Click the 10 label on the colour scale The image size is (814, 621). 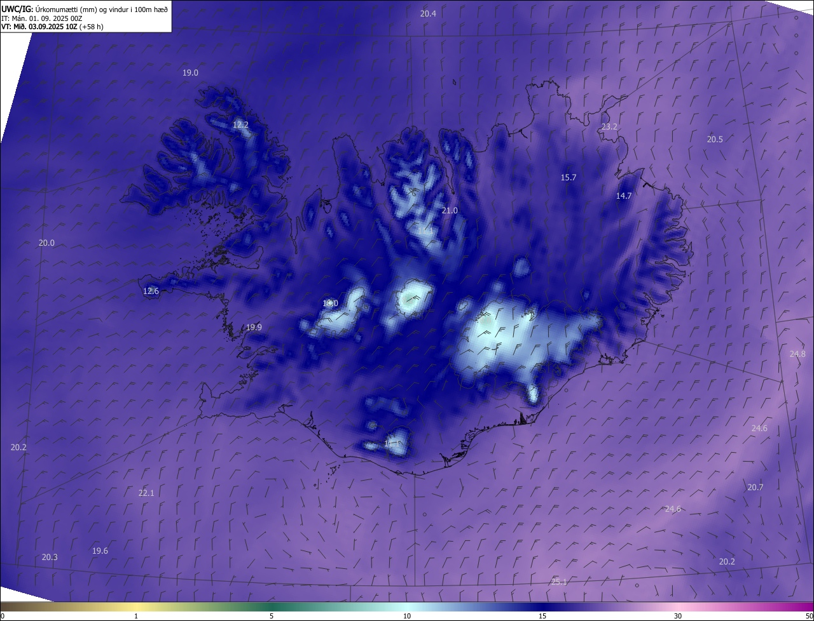pyautogui.click(x=407, y=616)
